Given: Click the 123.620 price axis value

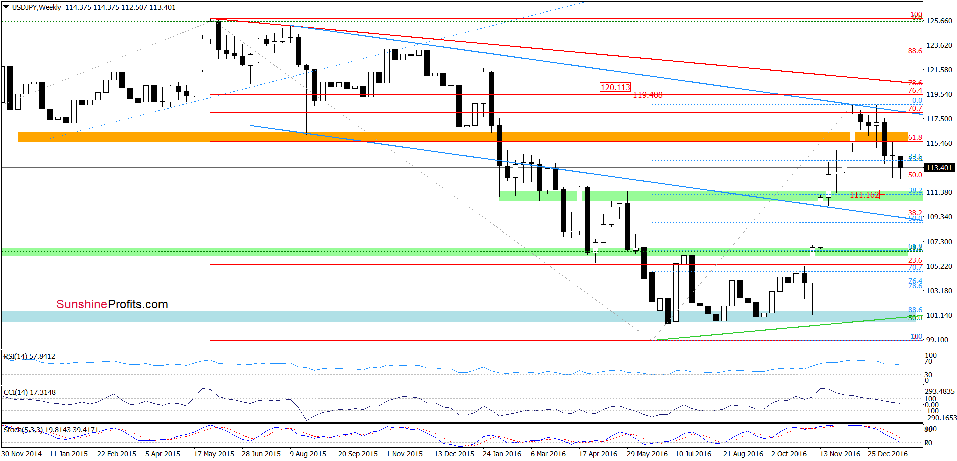Looking at the screenshot, I should 939,45.
